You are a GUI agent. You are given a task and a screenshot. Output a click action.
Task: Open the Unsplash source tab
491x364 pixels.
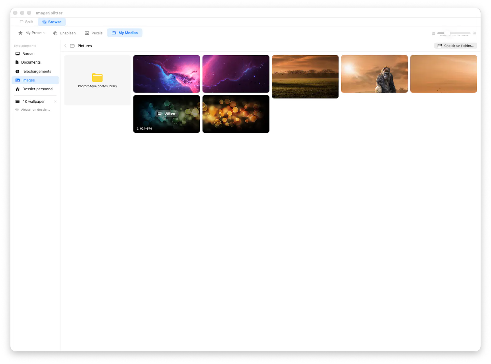[x=64, y=33]
